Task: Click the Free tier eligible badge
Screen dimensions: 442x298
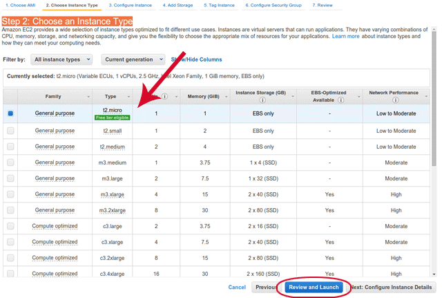Action: coord(113,118)
